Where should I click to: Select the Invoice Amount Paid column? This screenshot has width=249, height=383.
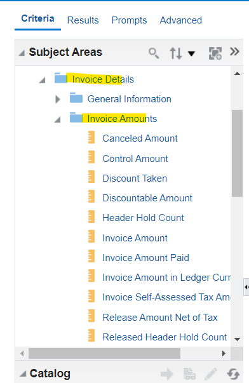point(145,258)
